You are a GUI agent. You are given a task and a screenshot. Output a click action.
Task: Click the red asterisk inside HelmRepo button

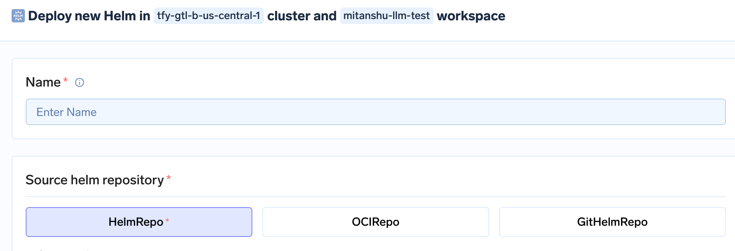coord(167,220)
